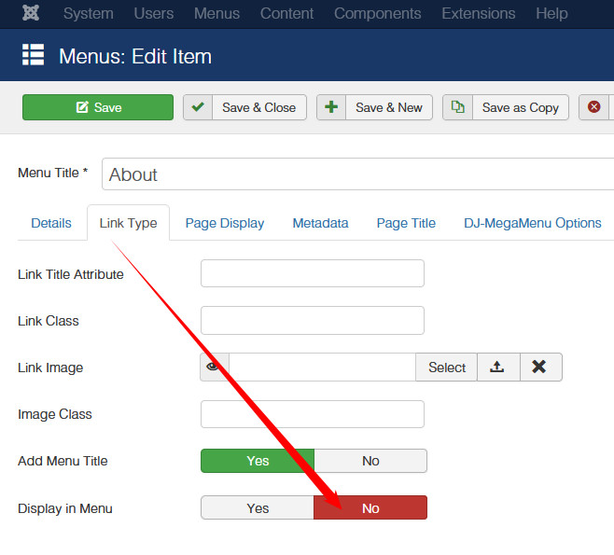The image size is (614, 555).
Task: Open the Components menu
Action: pyautogui.click(x=378, y=14)
